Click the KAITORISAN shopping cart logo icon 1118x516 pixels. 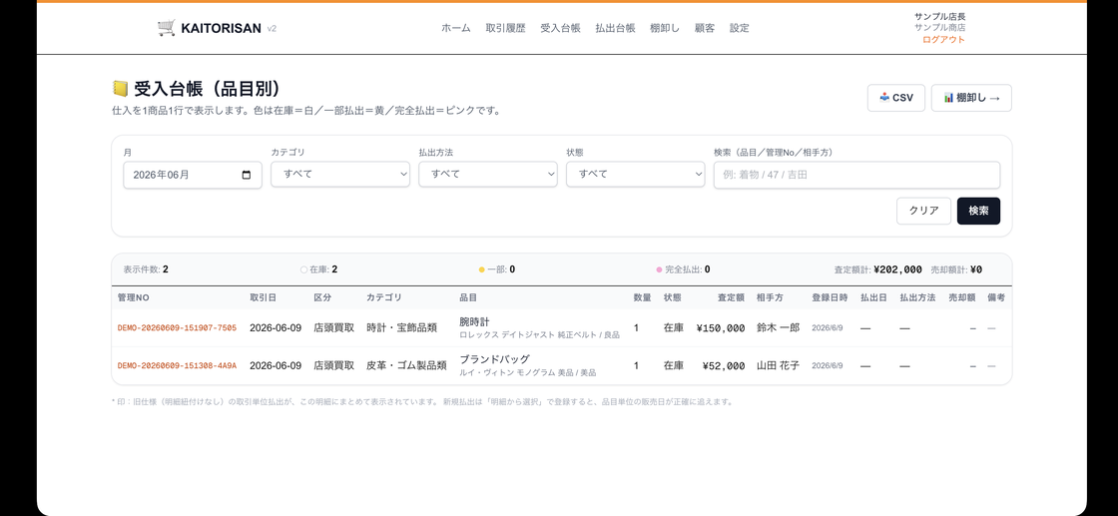(166, 28)
